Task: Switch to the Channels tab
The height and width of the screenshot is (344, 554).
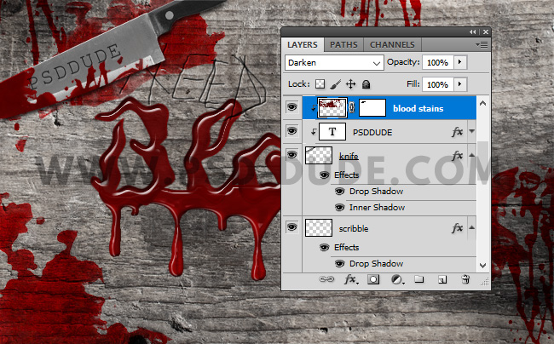Action: (392, 44)
